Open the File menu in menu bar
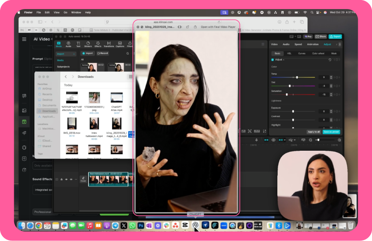Screen dimensions: 372x241 [x=39, y=12]
